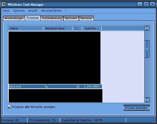The width and height of the screenshot is (157, 124).
Task: Click the process list scroll up arrow
Action: [x=147, y=28]
